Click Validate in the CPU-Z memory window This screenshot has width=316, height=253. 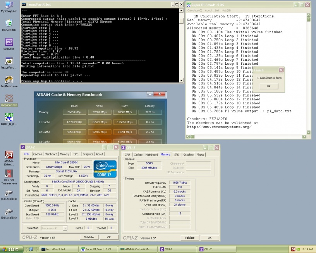point(189,238)
